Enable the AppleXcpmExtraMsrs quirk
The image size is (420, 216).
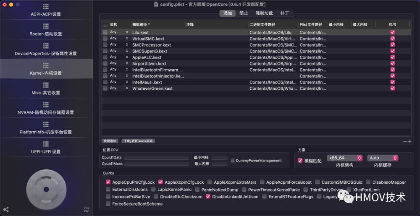click(210, 182)
